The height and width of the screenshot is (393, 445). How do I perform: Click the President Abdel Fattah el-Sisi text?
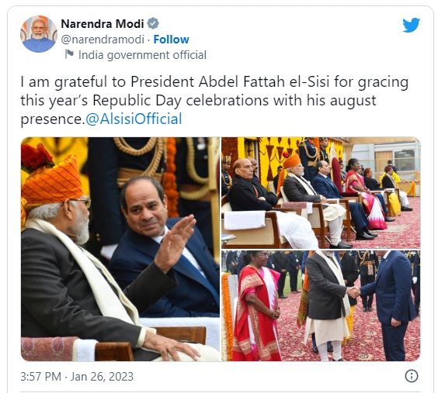(x=230, y=82)
